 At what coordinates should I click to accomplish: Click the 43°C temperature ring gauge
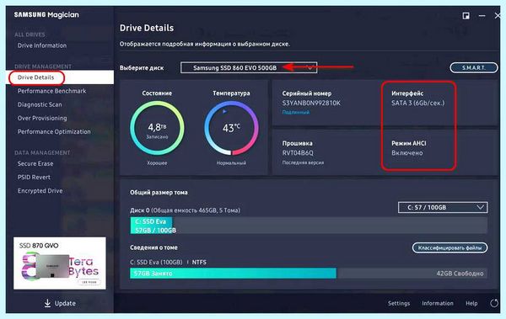pos(231,128)
